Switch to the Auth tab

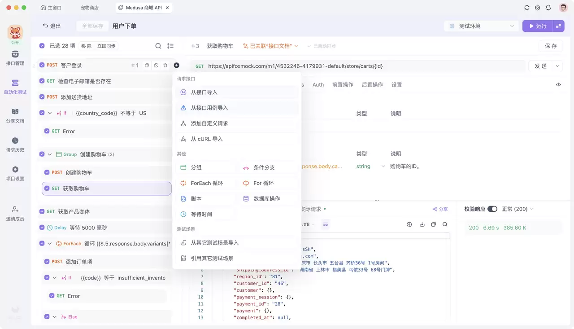(318, 85)
